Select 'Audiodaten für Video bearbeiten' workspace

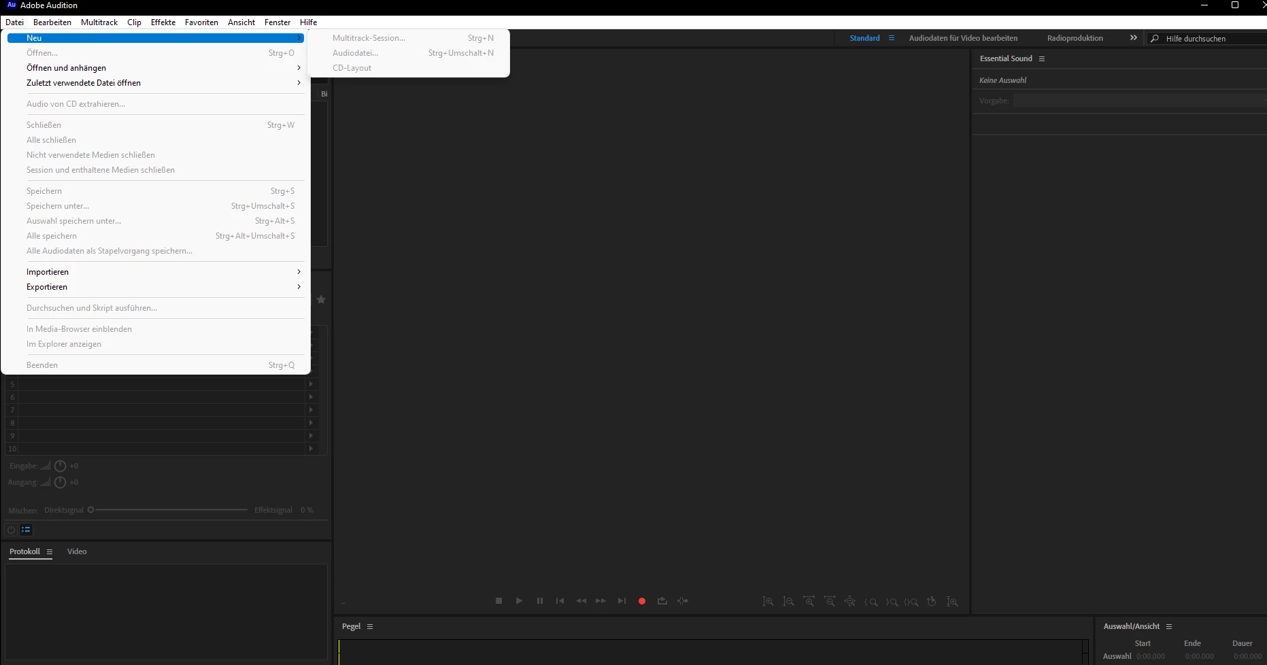click(x=963, y=38)
